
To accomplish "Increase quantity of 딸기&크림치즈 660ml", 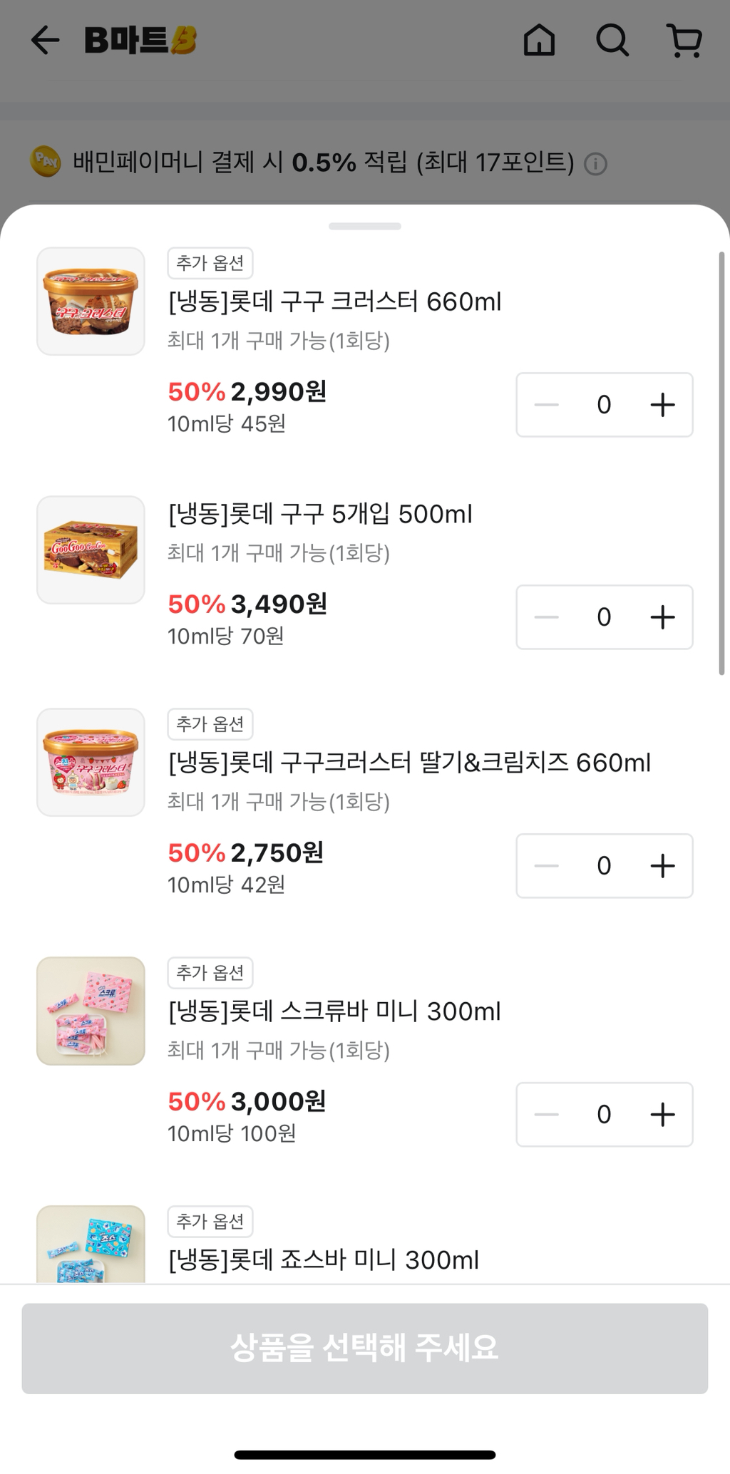I will (x=662, y=866).
